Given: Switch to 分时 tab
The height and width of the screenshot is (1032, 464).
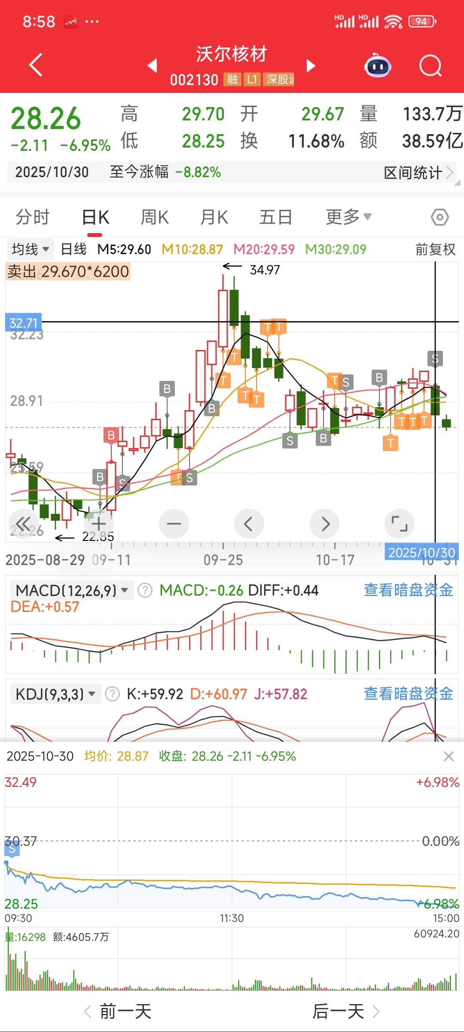Looking at the screenshot, I should (x=33, y=217).
